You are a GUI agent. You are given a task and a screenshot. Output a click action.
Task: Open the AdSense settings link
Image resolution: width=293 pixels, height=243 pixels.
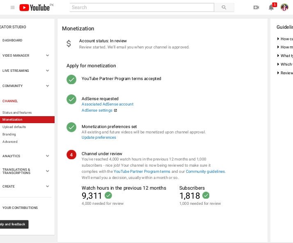97,110
